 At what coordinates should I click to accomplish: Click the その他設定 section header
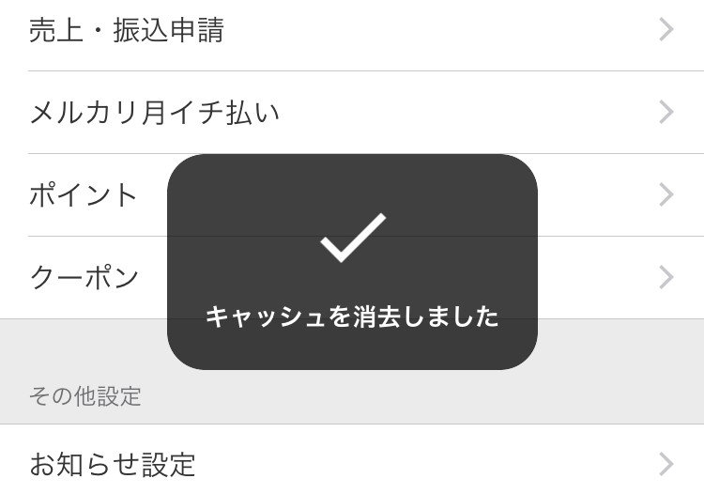85,396
